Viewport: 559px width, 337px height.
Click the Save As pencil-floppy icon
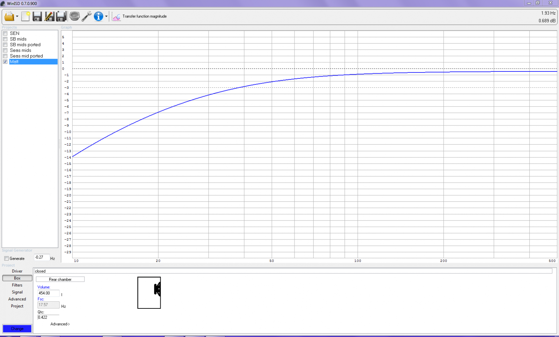click(x=49, y=16)
